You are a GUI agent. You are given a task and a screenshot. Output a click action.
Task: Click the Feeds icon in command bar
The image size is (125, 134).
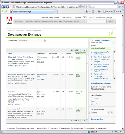click(93, 11)
